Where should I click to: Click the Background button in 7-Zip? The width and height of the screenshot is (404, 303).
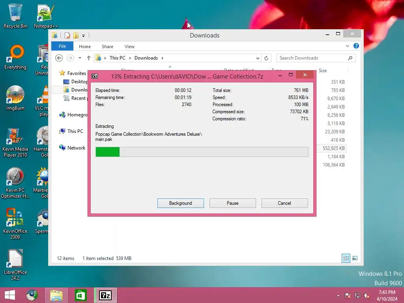click(x=181, y=203)
